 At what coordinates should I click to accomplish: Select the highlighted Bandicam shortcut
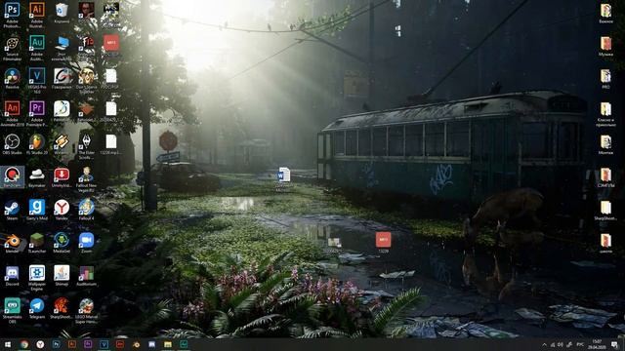tap(12, 177)
